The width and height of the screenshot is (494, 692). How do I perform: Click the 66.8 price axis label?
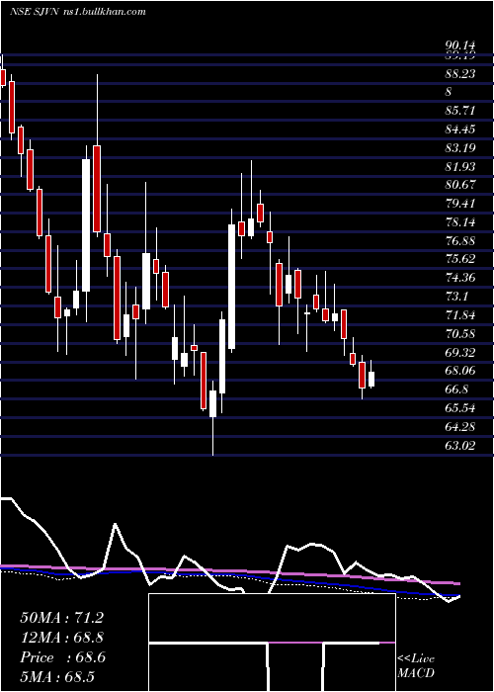coord(456,389)
